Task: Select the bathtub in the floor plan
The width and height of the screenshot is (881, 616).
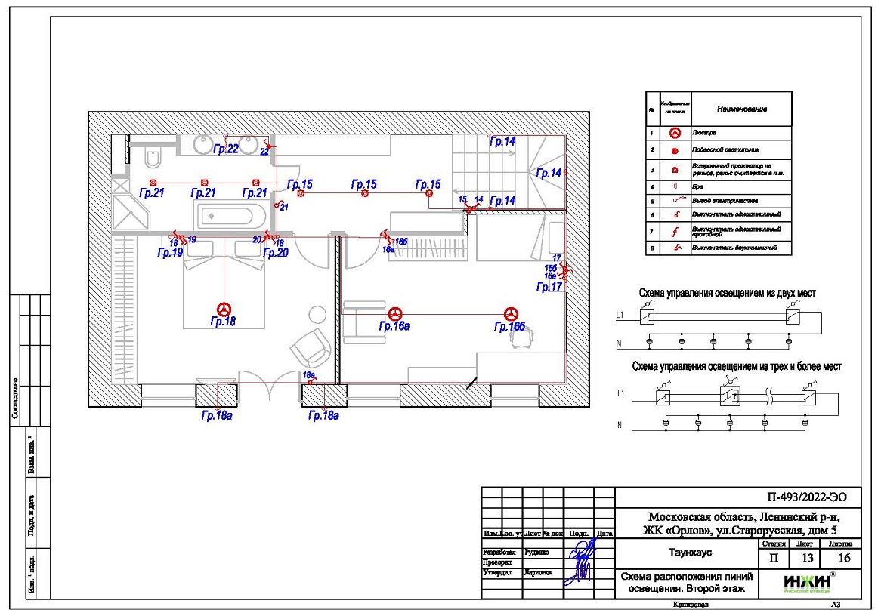Action: (230, 217)
